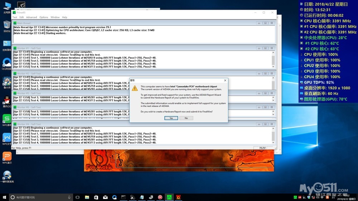This screenshot has width=358, height=201.
Task: Click the input method 中 tray indicator
Action: coord(322,197)
